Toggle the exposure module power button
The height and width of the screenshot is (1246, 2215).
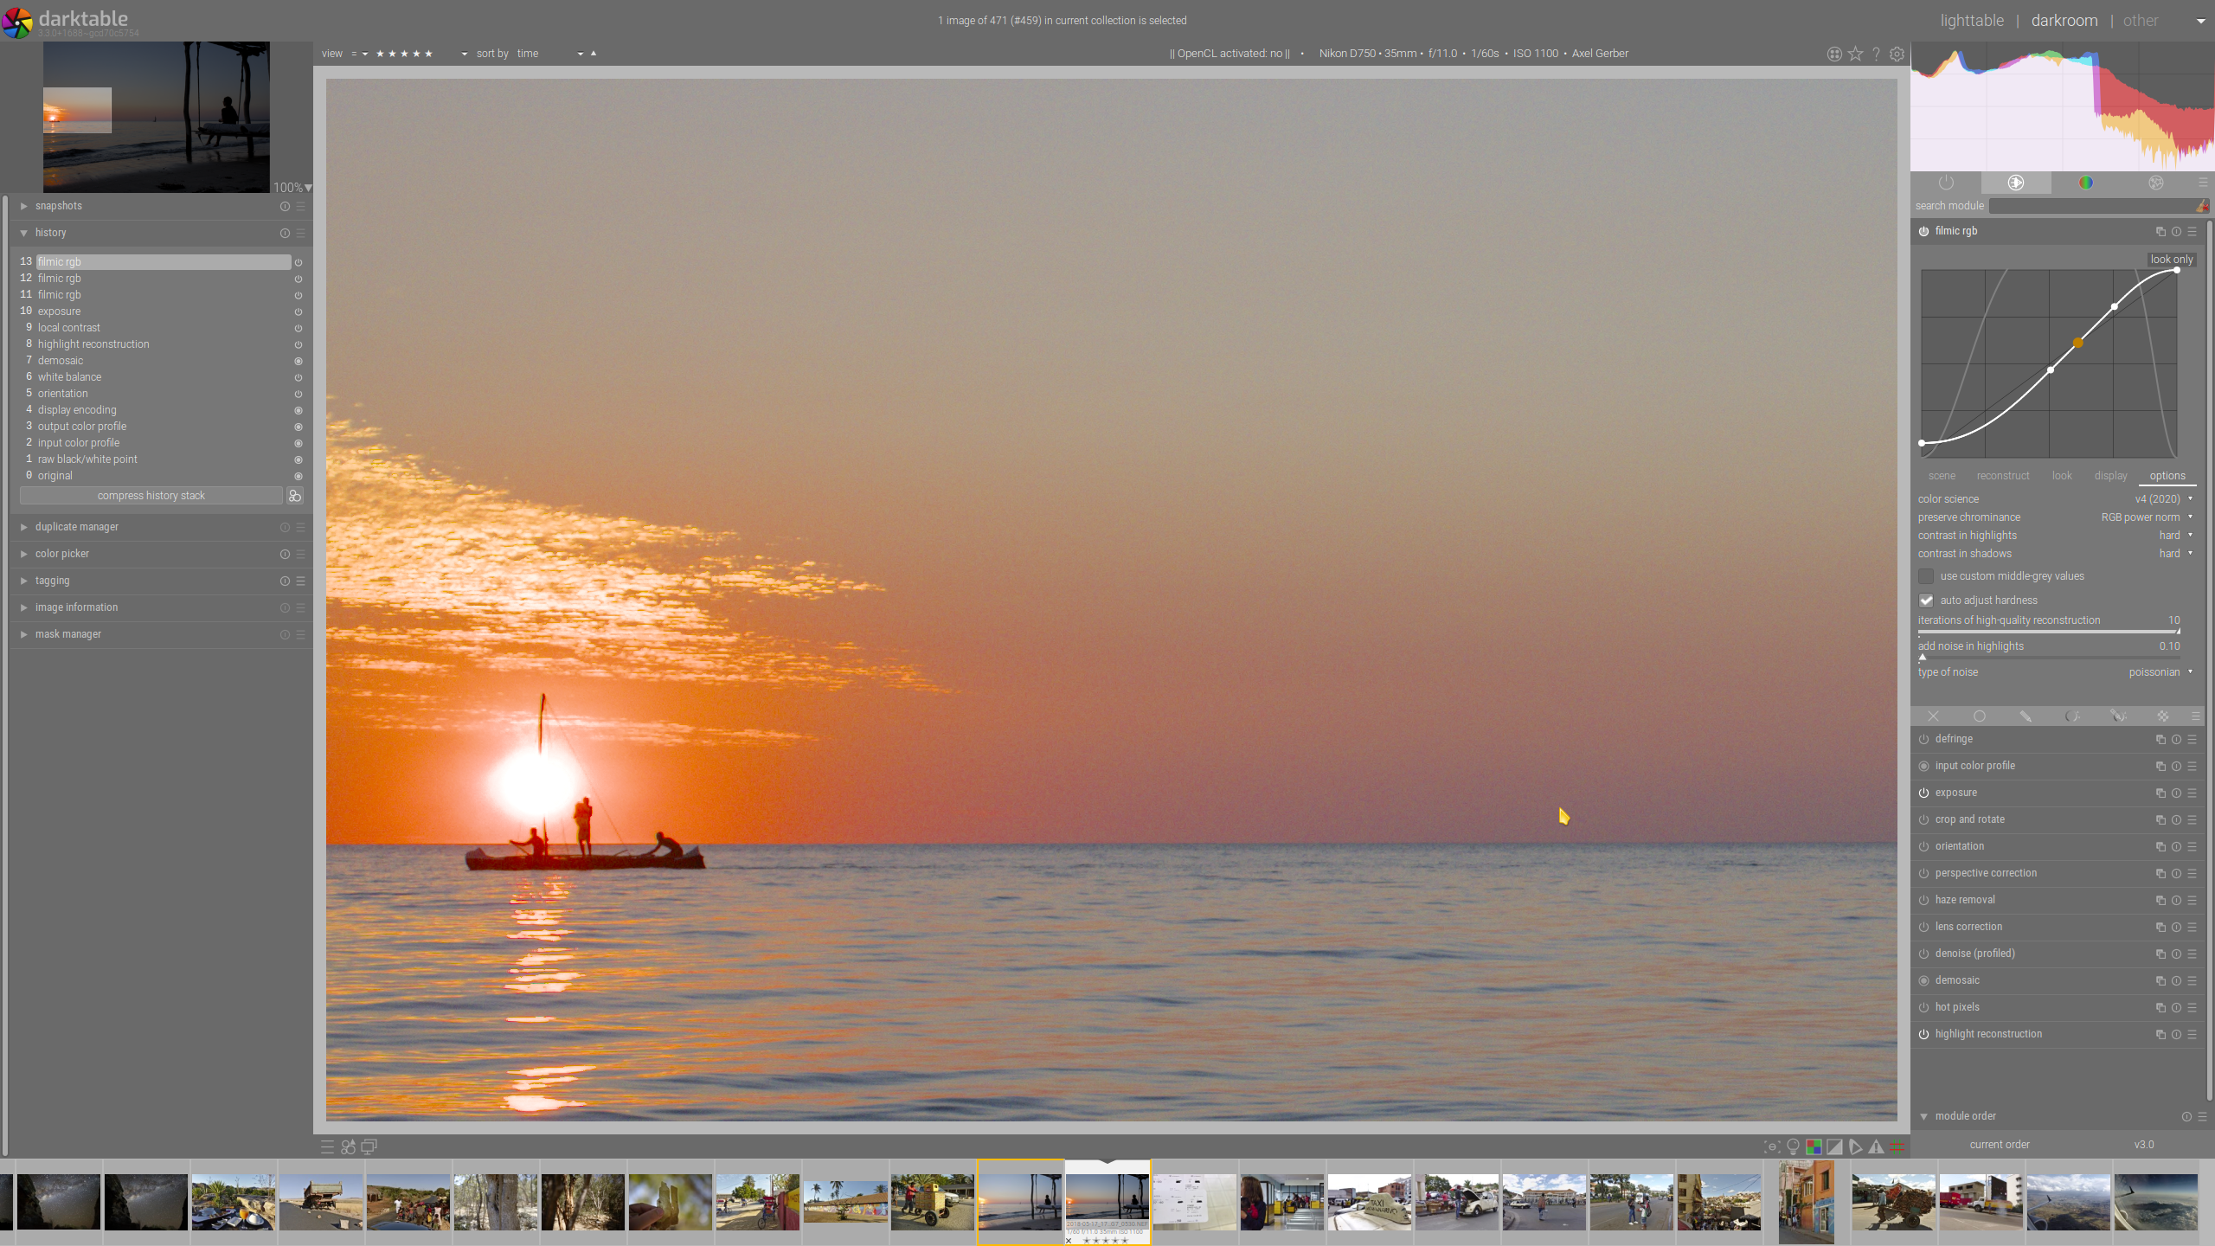point(1923,793)
